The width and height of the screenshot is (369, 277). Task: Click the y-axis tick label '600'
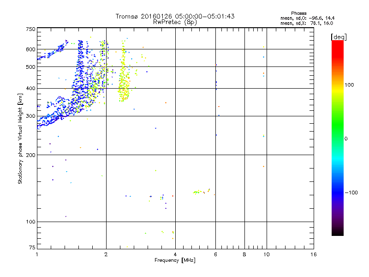[30, 49]
